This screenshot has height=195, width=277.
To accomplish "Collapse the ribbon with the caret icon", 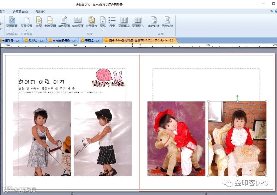I will coord(272,11).
